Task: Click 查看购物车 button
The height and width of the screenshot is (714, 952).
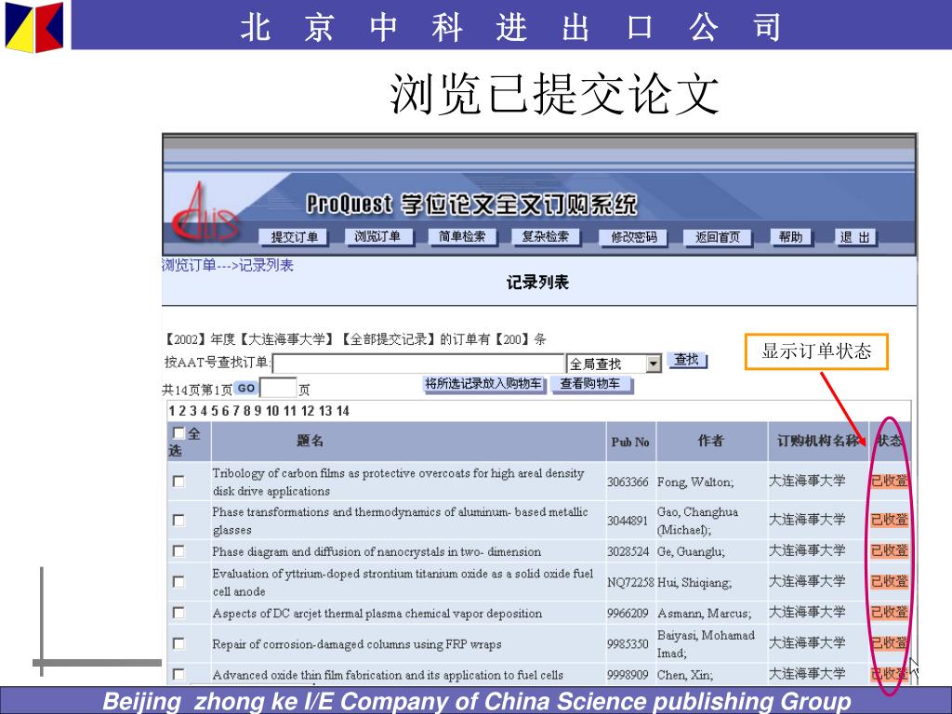Action: 590,384
